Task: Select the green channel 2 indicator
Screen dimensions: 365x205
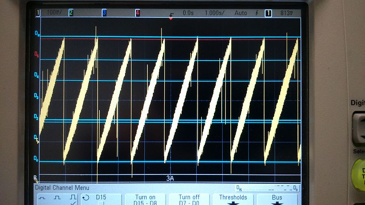Action: click(x=71, y=13)
